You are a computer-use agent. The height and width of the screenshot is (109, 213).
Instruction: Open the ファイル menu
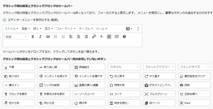(11, 29)
